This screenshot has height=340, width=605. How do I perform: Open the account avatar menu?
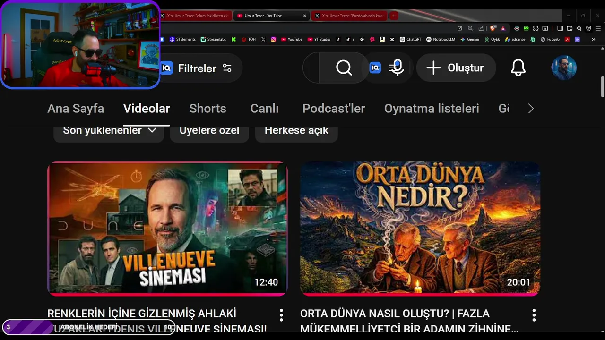(x=564, y=68)
